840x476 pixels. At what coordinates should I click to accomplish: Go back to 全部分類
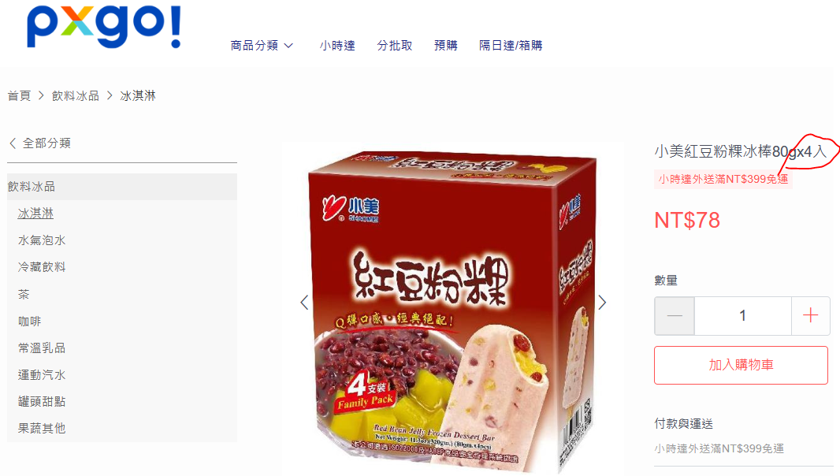click(x=41, y=143)
